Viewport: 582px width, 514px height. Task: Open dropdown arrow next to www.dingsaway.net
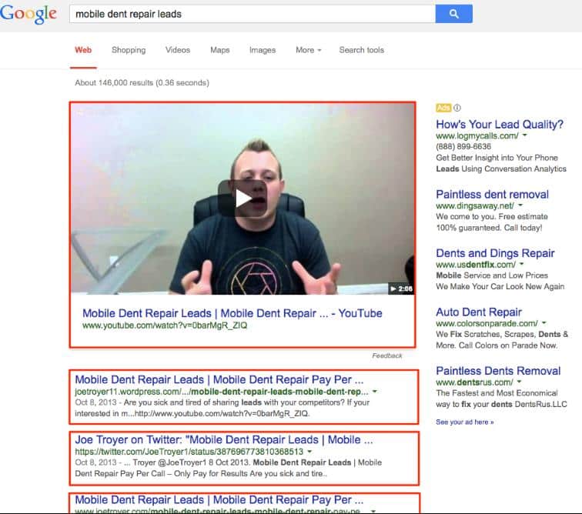click(x=520, y=205)
